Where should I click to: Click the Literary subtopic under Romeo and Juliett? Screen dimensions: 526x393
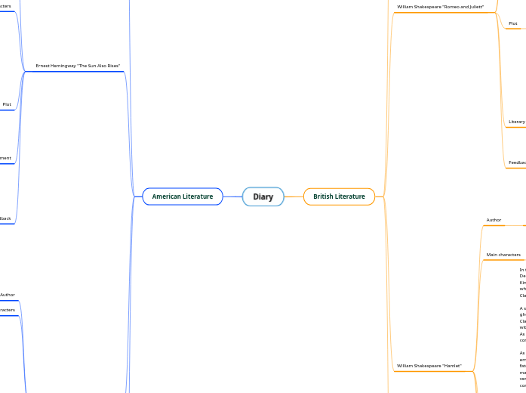[517, 122]
